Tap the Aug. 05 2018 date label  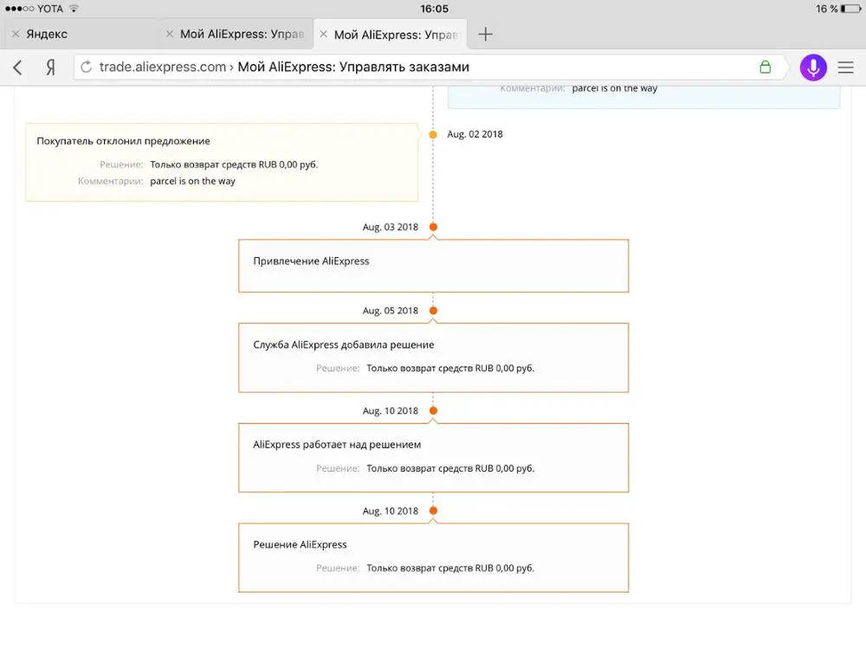pyautogui.click(x=391, y=311)
